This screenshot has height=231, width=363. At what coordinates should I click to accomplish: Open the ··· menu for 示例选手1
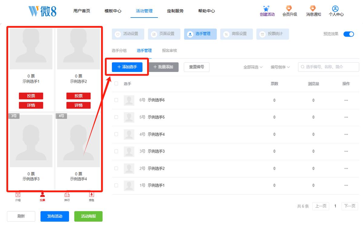[x=346, y=185]
